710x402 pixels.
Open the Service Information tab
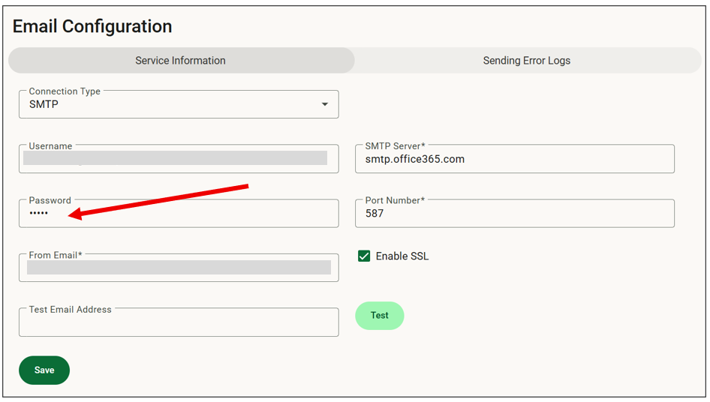181,60
